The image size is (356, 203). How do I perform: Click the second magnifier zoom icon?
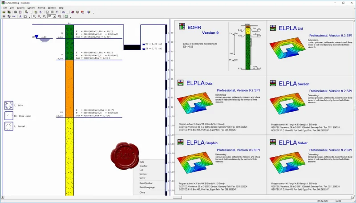click(x=39, y=16)
